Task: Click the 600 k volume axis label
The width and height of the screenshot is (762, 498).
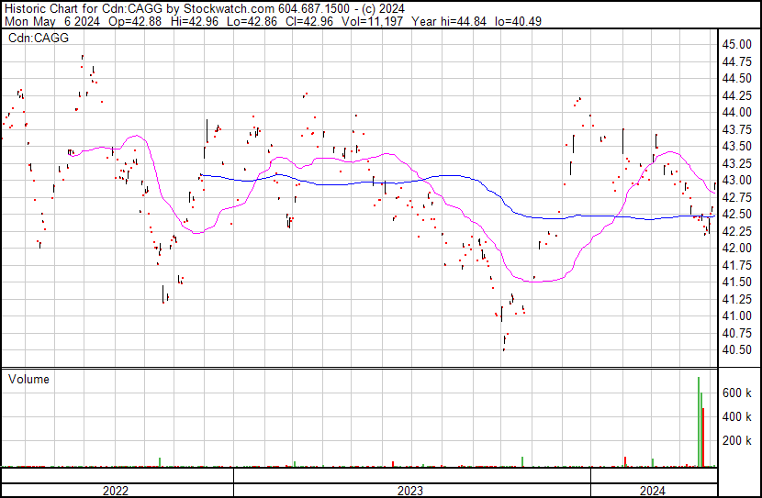Action: pyautogui.click(x=736, y=393)
